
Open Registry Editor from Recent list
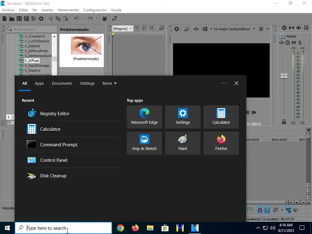[x=71, y=114]
